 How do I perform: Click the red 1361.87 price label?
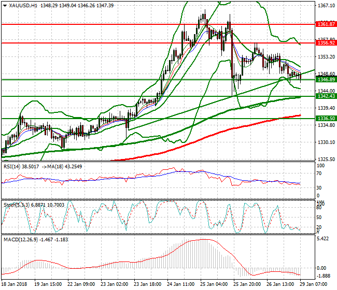[x=326, y=24]
